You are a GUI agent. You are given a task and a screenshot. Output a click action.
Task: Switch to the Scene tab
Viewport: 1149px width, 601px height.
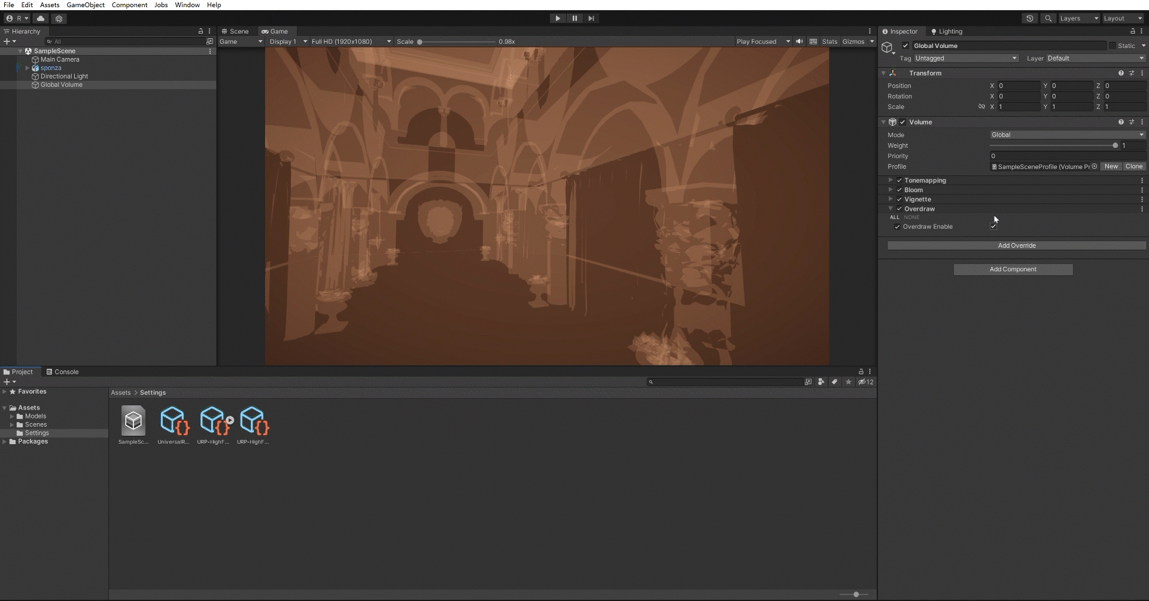pos(235,31)
